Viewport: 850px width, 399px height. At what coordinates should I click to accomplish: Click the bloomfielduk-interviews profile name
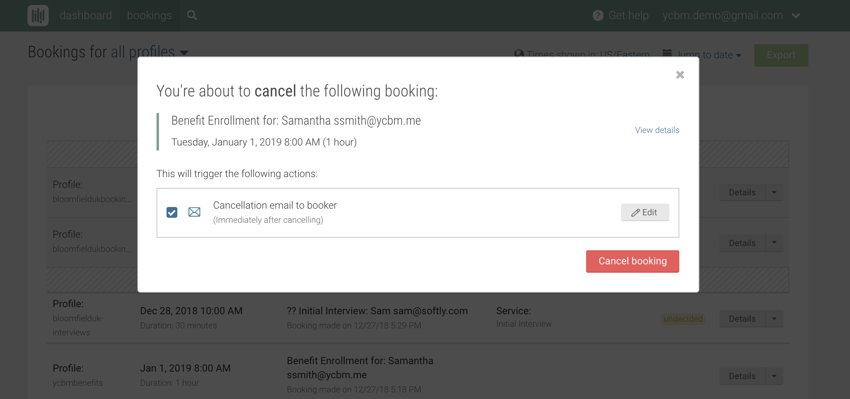[x=78, y=325]
